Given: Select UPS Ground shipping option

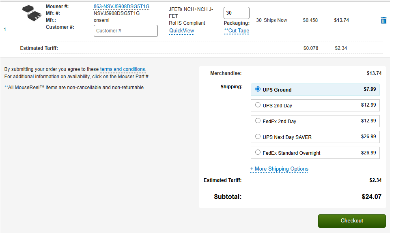Looking at the screenshot, I should tap(258, 89).
